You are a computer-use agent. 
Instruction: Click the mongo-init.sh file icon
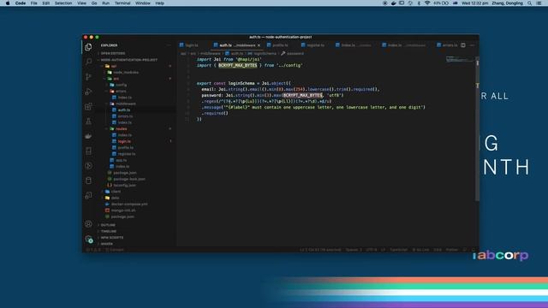pos(107,210)
